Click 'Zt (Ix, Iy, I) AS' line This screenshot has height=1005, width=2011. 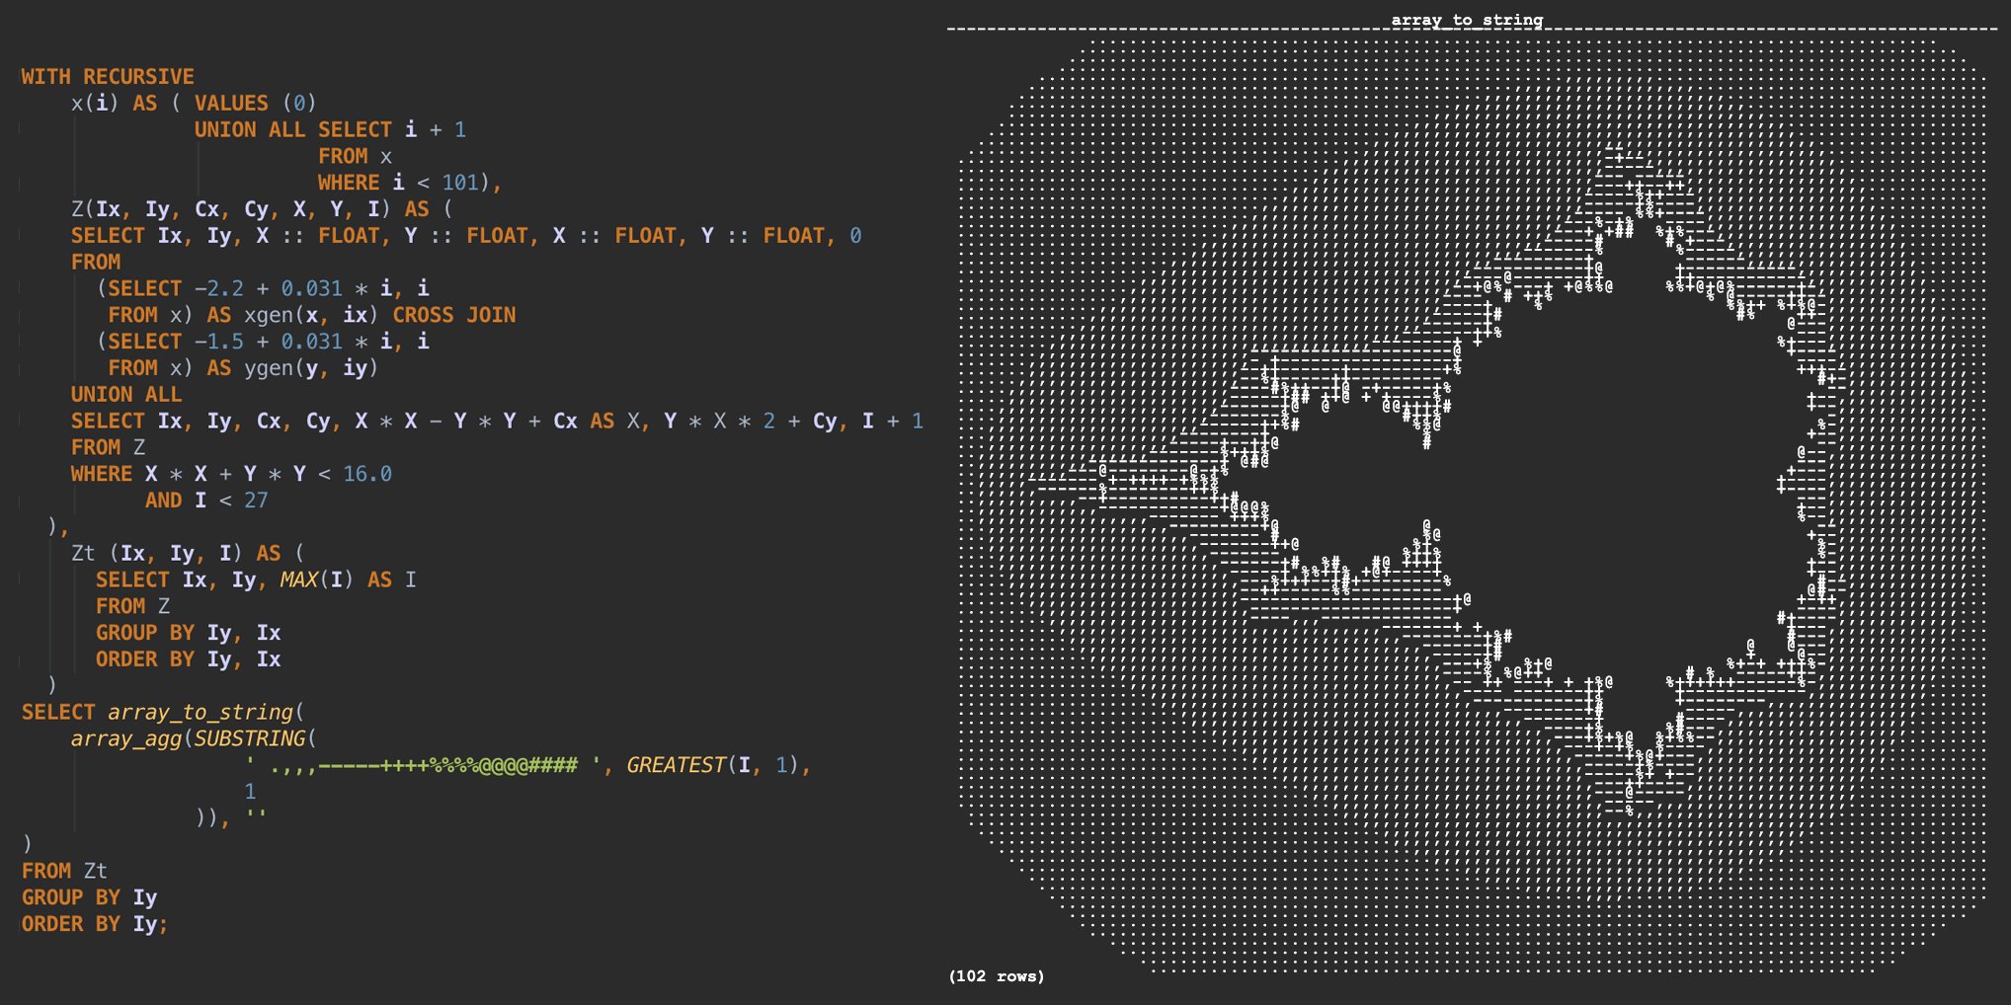point(188,553)
